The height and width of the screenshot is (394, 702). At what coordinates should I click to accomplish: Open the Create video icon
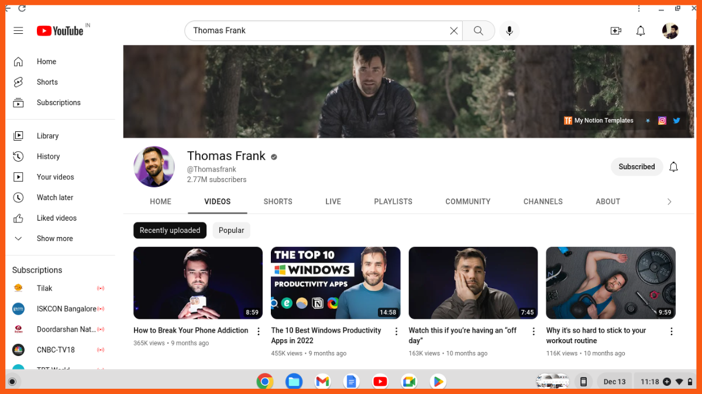click(615, 31)
